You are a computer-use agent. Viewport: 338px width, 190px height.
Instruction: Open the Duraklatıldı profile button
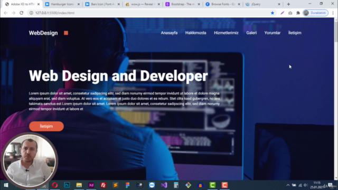316,13
